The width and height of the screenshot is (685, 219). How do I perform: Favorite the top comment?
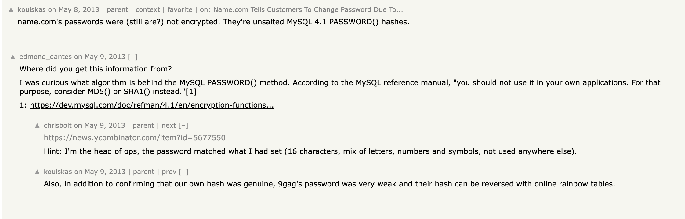(180, 10)
